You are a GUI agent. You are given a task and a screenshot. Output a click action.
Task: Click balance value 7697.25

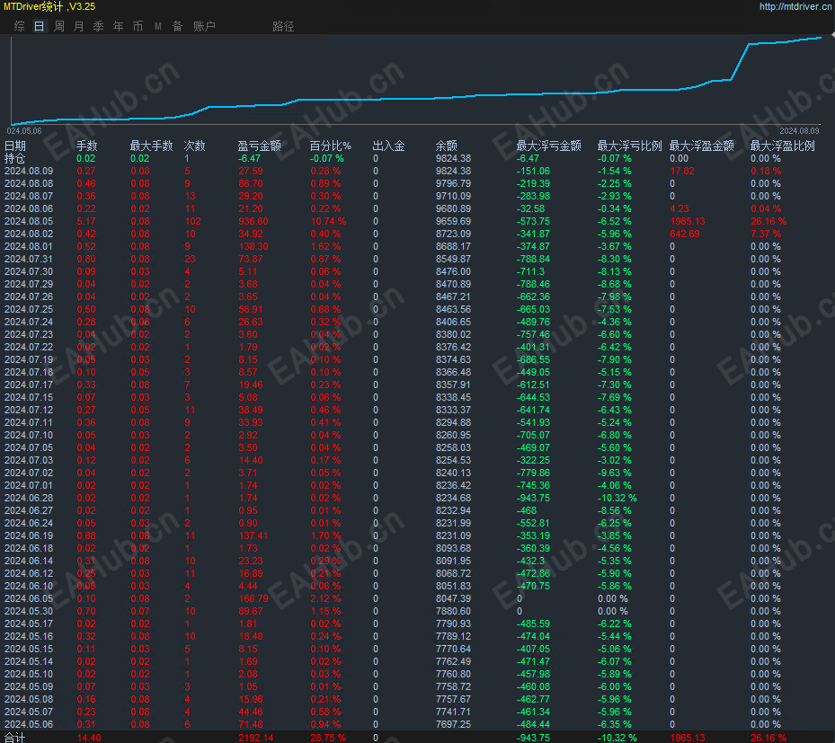tap(453, 724)
